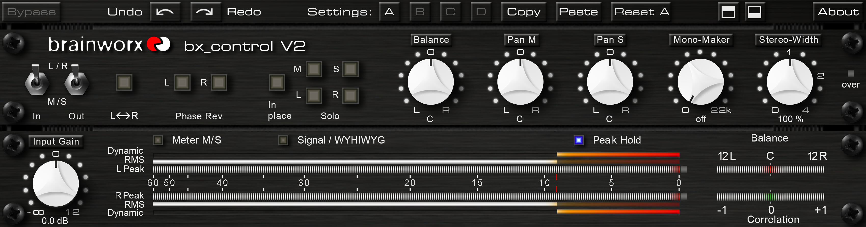The width and height of the screenshot is (866, 227).
Task: Enable Meter M/S checkbox
Action: 158,140
